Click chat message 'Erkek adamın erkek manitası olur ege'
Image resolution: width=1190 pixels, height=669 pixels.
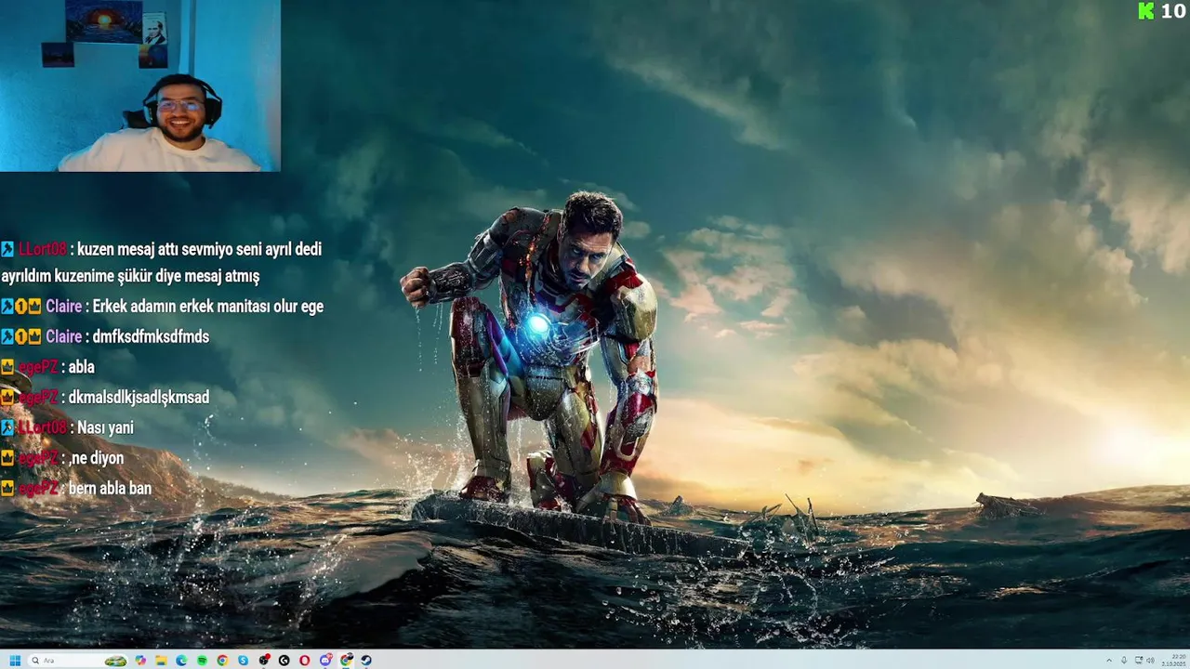coord(208,306)
